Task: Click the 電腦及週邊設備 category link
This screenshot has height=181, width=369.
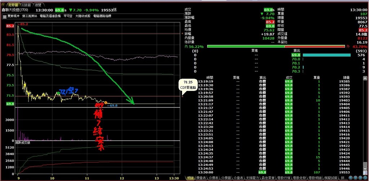Action: pyautogui.click(x=50, y=16)
